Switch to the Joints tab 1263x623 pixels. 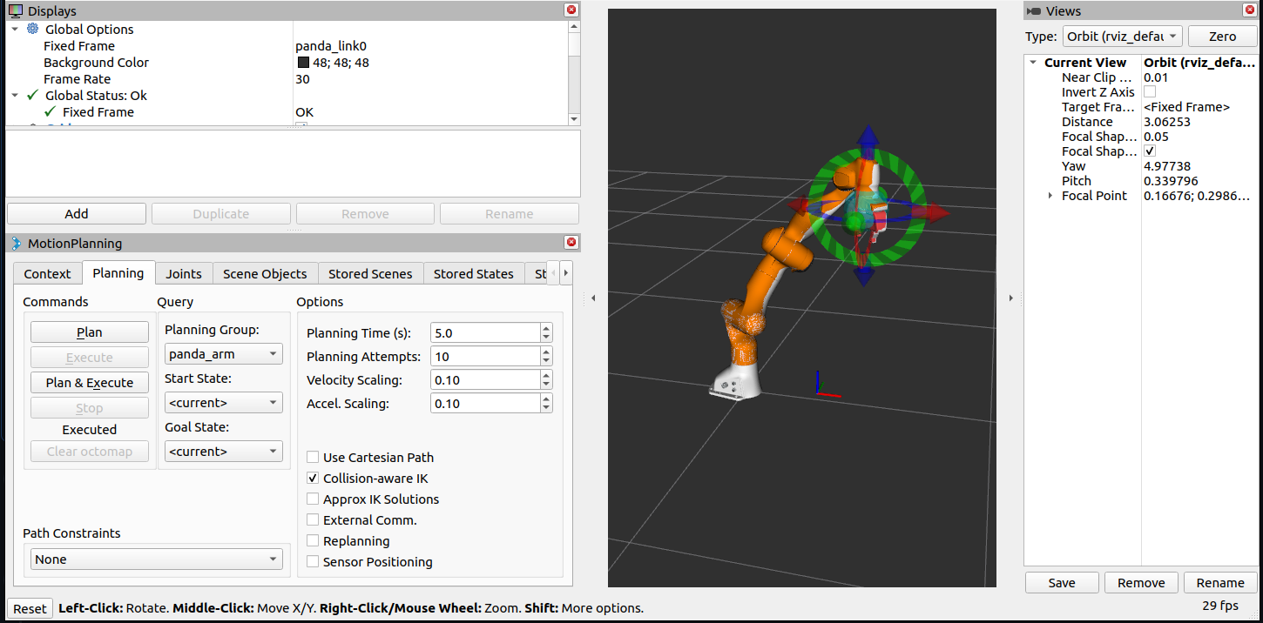coord(184,273)
